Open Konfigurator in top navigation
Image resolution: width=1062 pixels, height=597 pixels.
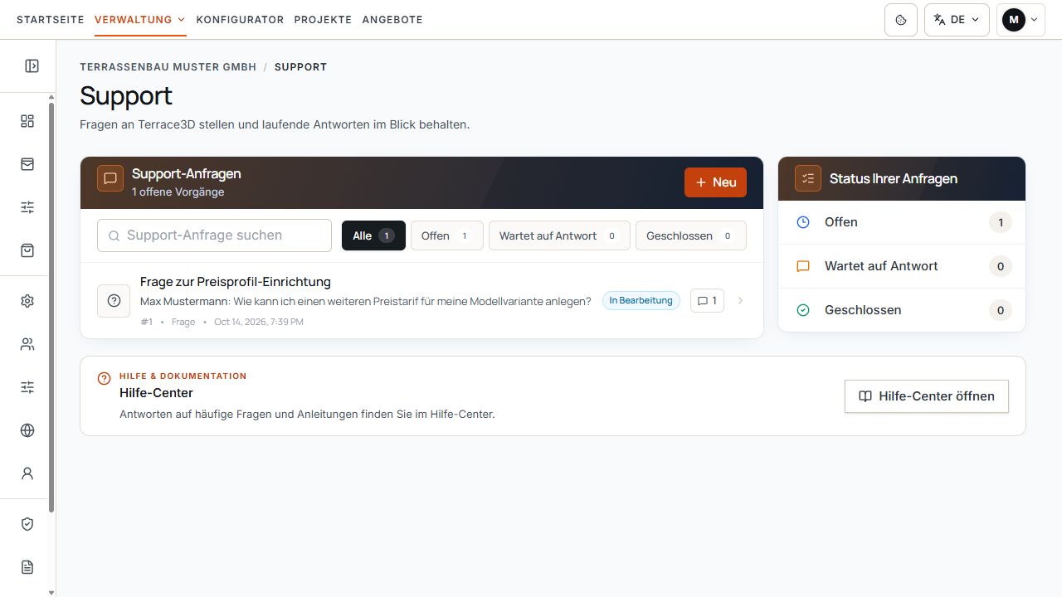point(240,20)
